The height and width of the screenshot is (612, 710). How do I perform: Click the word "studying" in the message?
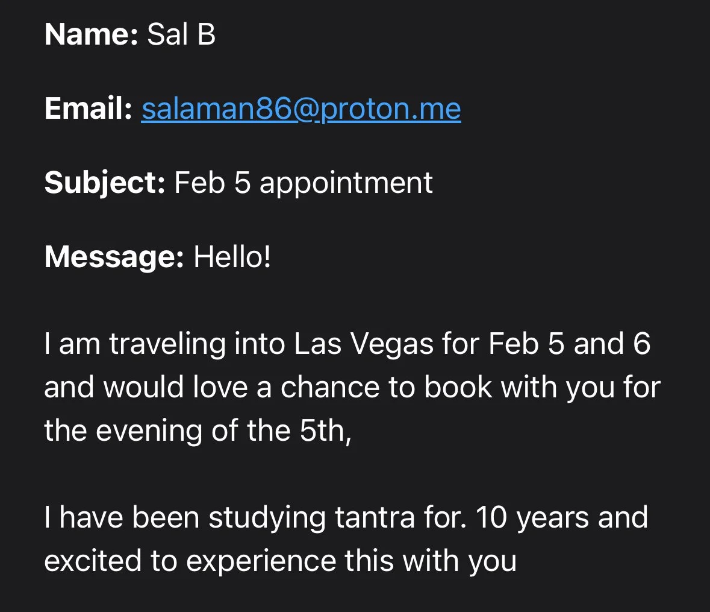pos(267,518)
